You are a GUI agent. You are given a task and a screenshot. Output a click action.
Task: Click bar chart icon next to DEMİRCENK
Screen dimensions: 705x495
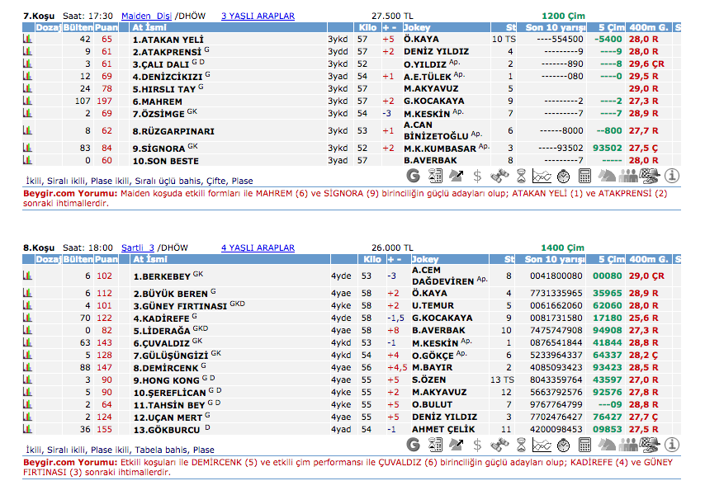coord(27,367)
